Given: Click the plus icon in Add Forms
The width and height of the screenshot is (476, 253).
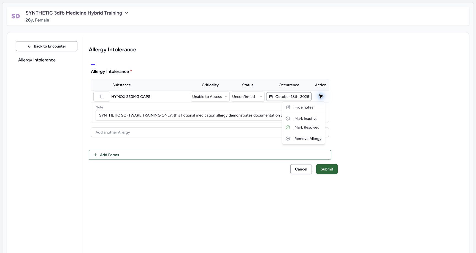Looking at the screenshot, I should point(96,155).
